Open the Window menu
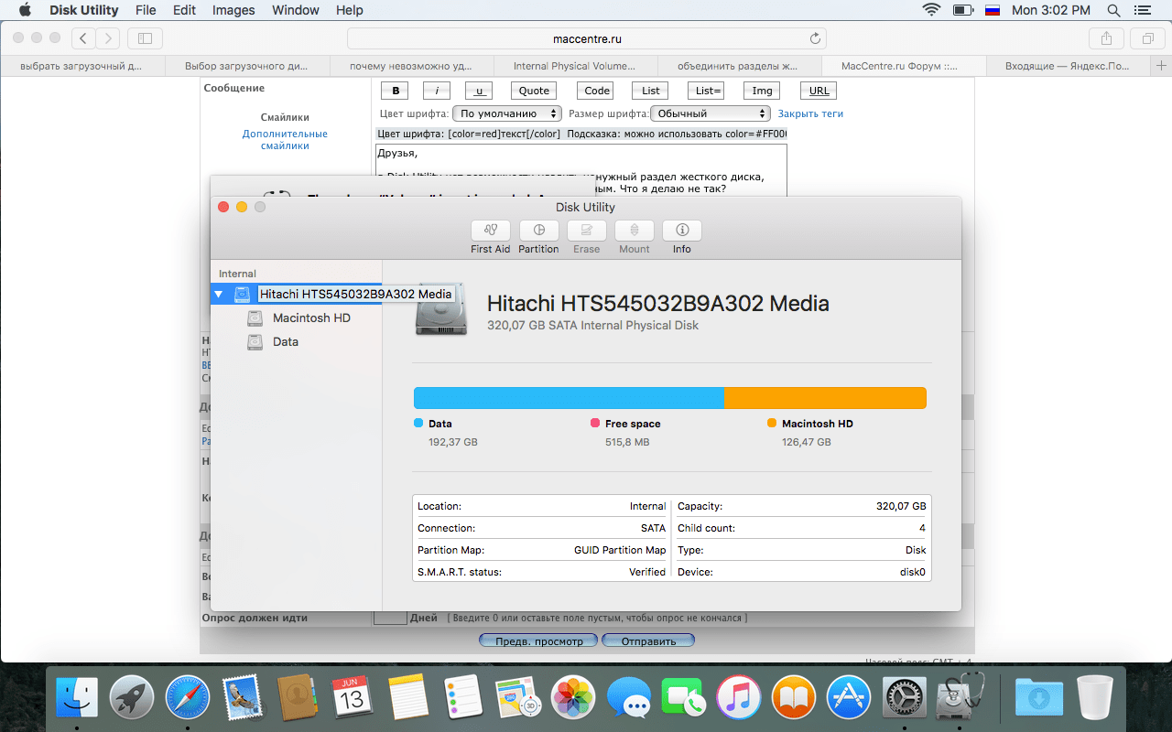This screenshot has height=732, width=1172. point(296,10)
